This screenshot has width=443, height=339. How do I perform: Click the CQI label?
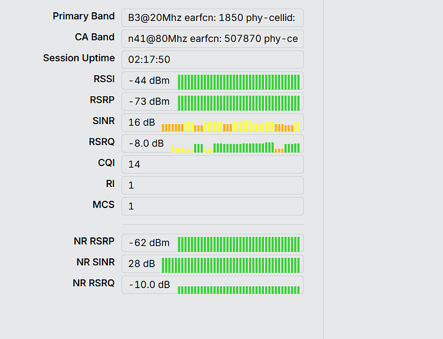coord(107,163)
